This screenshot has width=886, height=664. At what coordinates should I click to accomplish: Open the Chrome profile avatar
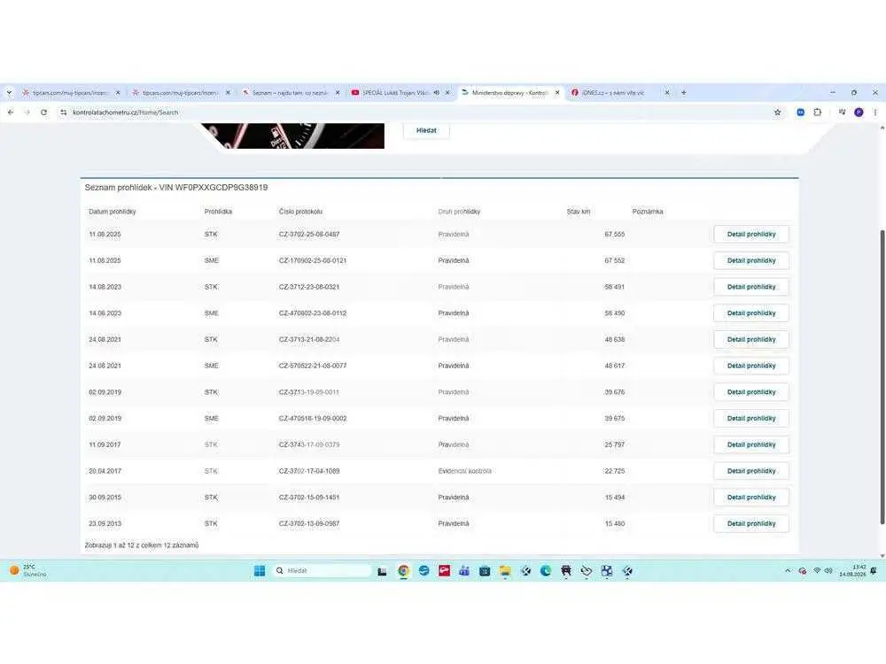pos(859,112)
